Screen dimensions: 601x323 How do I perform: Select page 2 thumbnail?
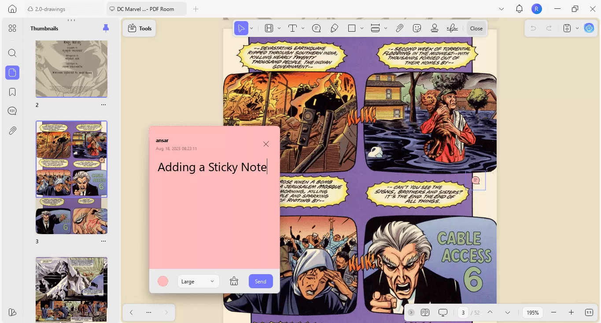(x=71, y=69)
